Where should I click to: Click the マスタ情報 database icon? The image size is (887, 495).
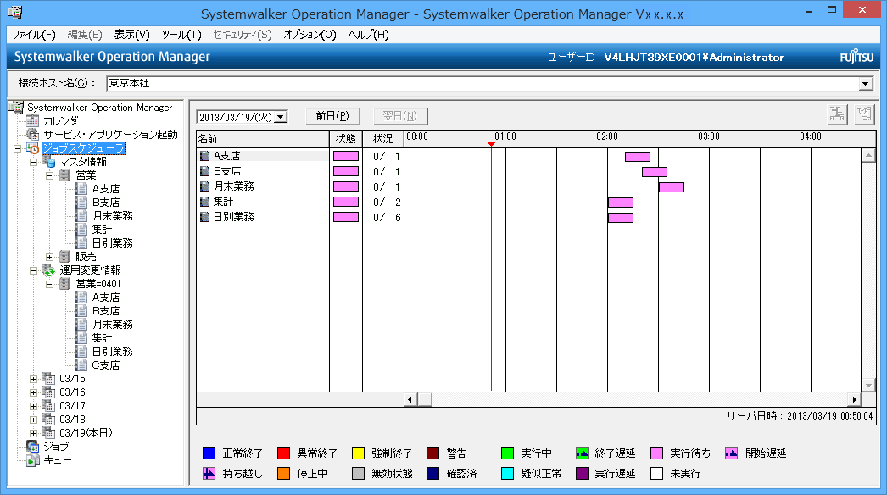tap(50, 162)
